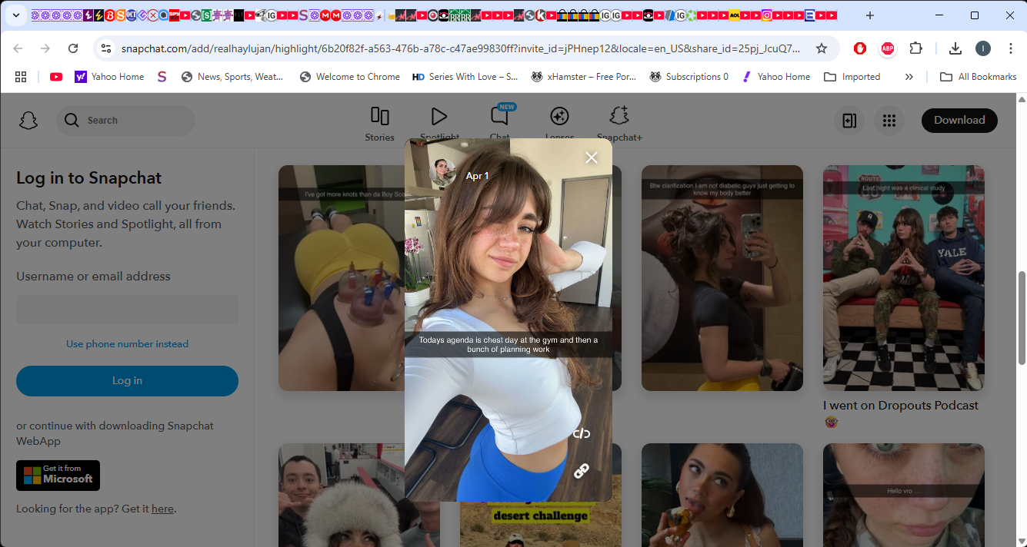Viewport: 1027px width, 547px height.
Task: Switch to the Lenses tab
Action: [559, 123]
